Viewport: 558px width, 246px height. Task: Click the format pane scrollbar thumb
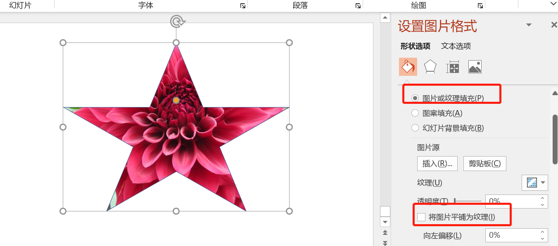(555, 139)
